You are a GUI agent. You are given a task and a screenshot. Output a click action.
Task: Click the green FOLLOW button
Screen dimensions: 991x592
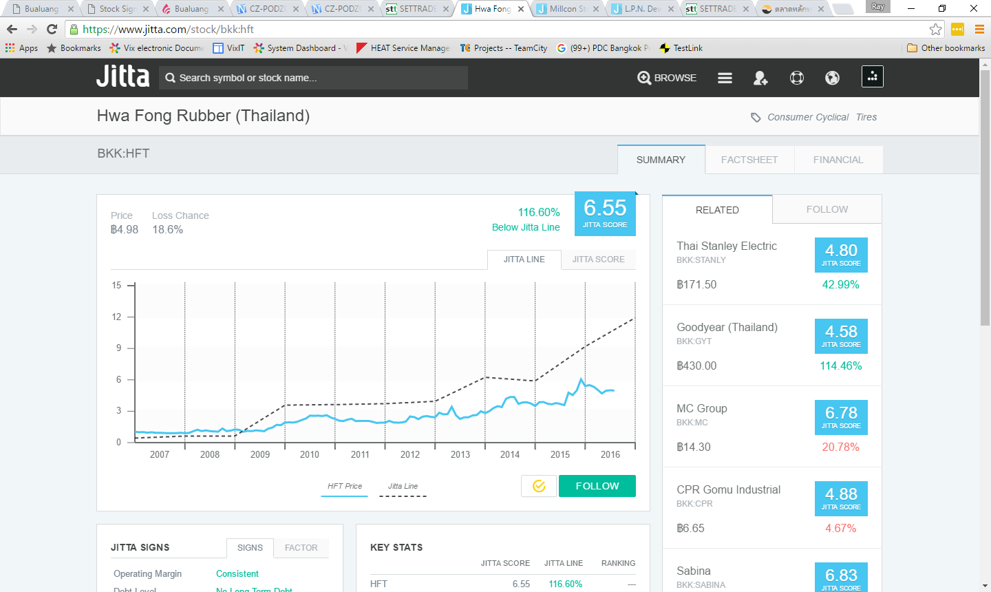(597, 486)
